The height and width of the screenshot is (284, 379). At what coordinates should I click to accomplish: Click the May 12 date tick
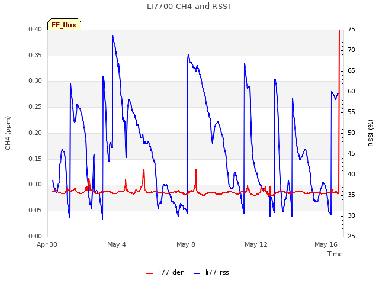point(256,244)
